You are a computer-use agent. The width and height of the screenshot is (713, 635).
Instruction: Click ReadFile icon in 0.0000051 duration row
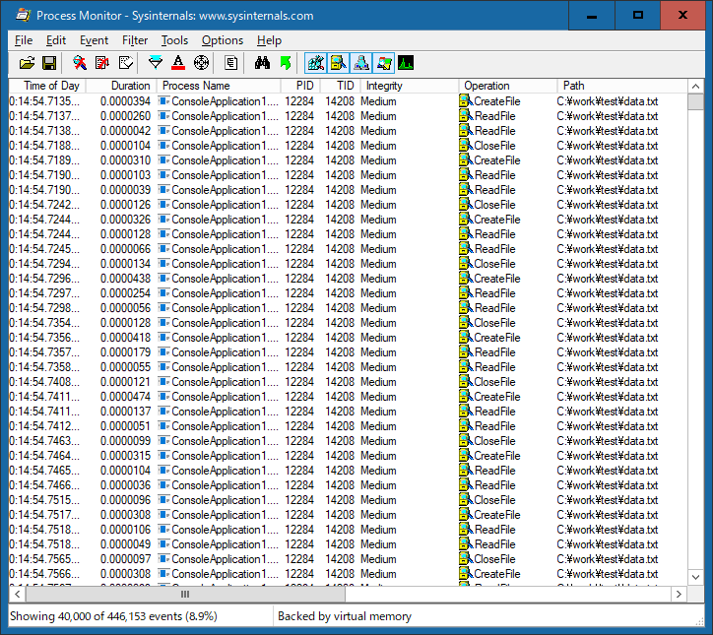[464, 426]
